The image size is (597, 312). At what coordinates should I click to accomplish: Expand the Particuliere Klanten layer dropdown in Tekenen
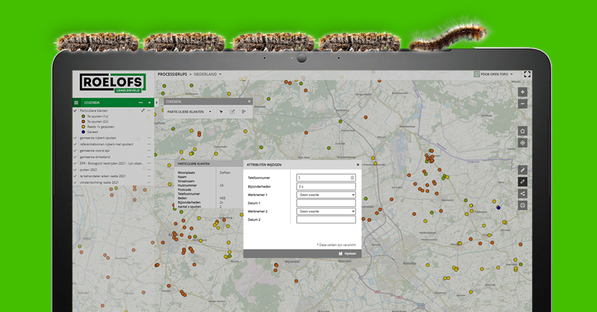[190, 112]
